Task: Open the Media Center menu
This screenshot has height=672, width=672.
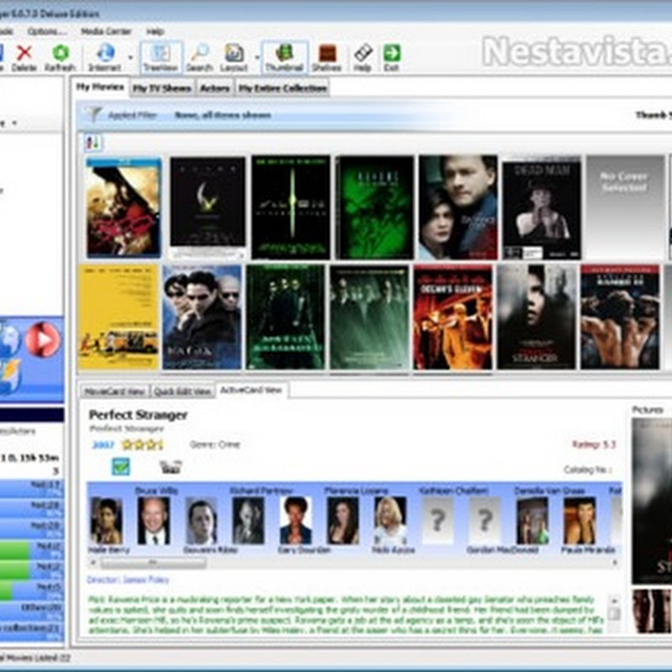Action: 106,31
